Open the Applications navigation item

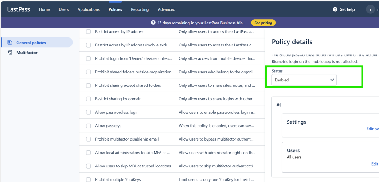[x=89, y=9]
